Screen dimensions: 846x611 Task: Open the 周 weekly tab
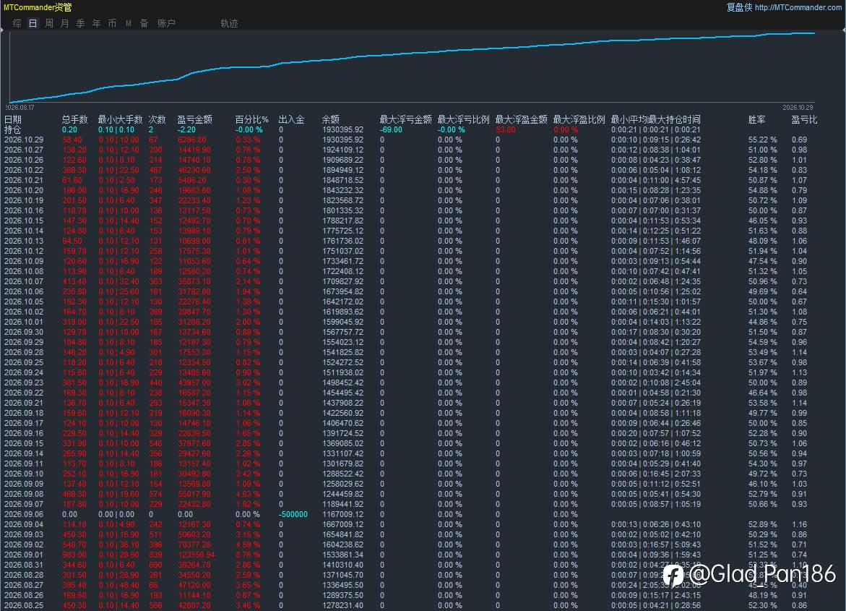click(x=49, y=23)
